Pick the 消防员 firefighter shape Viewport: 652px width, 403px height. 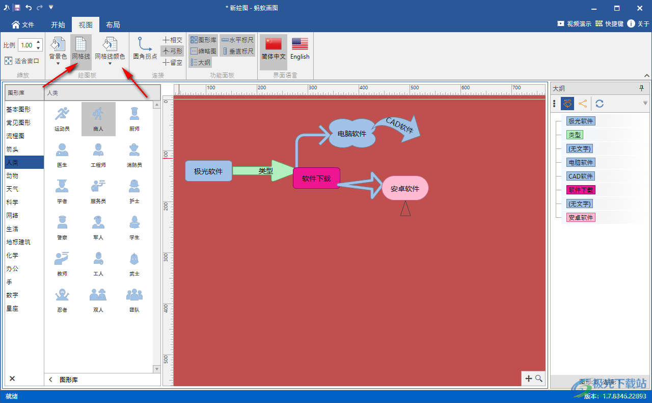coord(134,155)
